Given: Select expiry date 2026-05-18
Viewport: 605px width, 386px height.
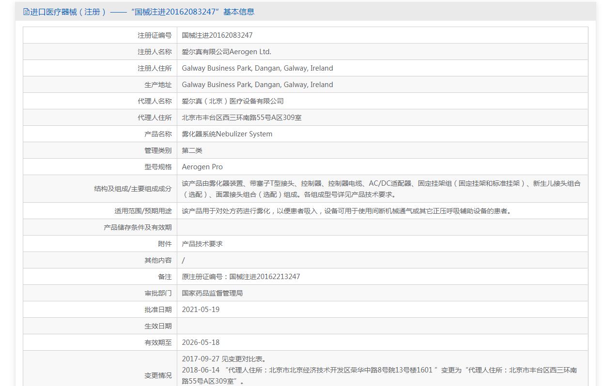Looking at the screenshot, I should (x=201, y=342).
